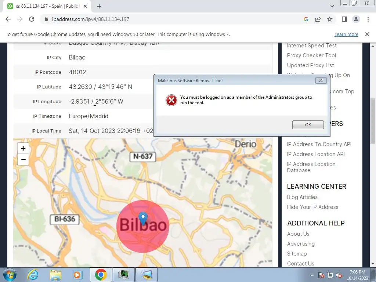Image resolution: width=376 pixels, height=282 pixels.
Task: Open Advertising link
Action: point(301,244)
